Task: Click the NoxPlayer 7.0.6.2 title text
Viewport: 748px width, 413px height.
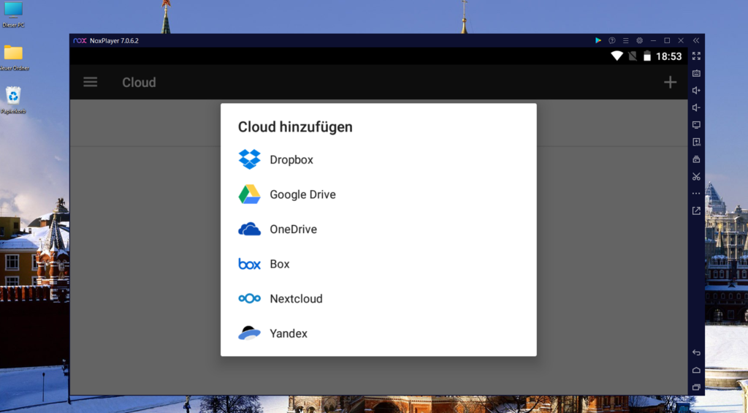Action: (x=114, y=41)
